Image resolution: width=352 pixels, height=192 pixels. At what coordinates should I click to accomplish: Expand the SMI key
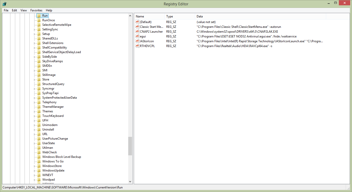[x=35, y=71]
